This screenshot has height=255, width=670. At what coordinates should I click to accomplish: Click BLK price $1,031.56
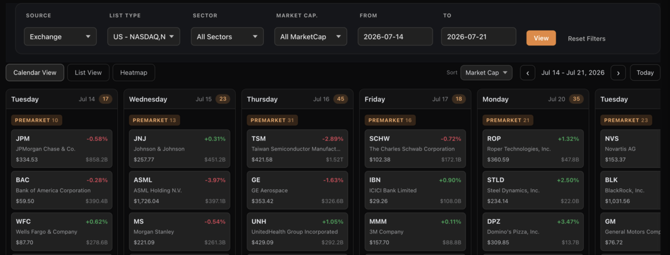coord(617,201)
